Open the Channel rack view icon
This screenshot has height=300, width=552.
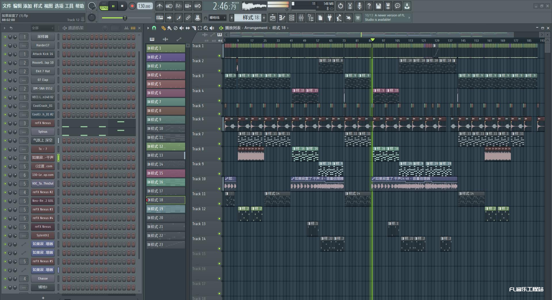pos(291,18)
